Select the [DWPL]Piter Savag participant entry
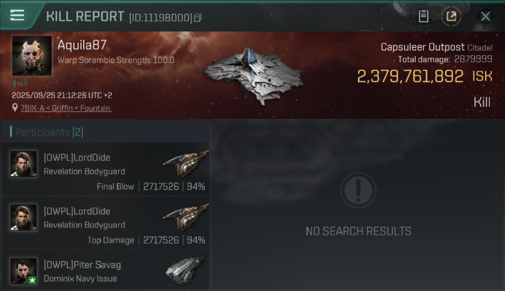 106,270
